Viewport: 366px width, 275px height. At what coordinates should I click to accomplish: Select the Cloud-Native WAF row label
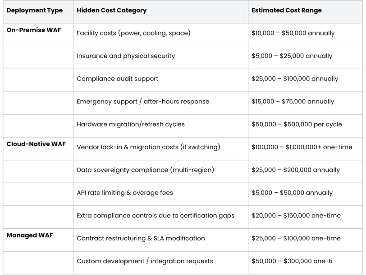coord(36,144)
